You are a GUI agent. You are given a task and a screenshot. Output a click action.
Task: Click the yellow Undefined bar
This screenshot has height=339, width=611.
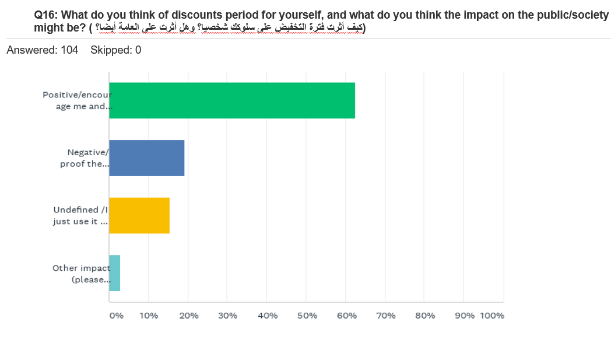point(139,215)
